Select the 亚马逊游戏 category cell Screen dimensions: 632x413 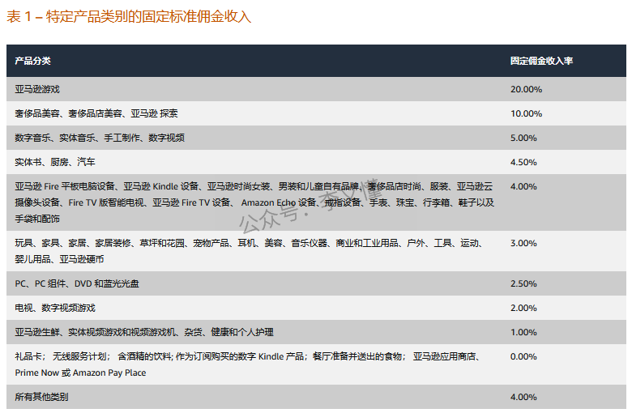click(37, 89)
